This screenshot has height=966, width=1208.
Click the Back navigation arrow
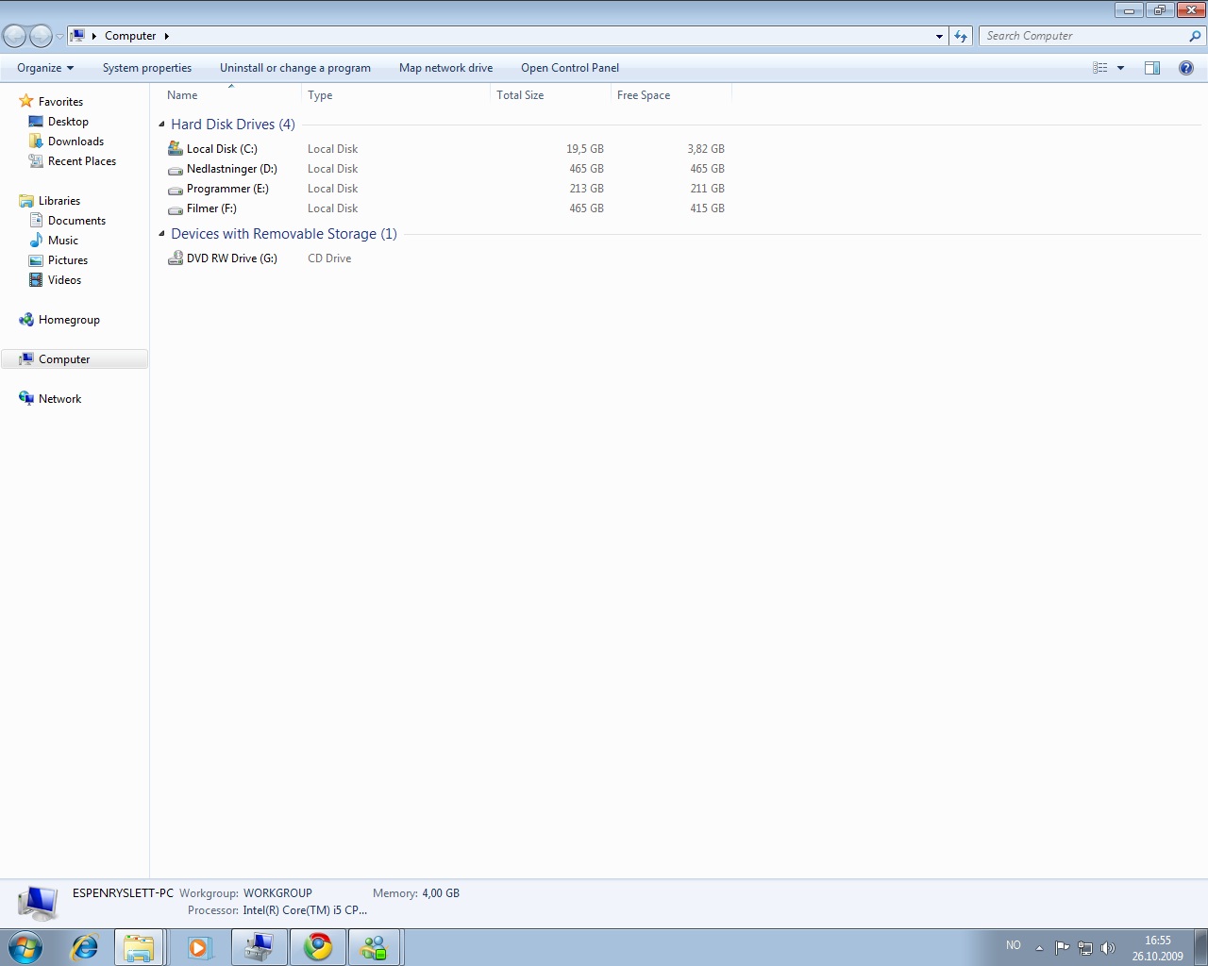(15, 36)
